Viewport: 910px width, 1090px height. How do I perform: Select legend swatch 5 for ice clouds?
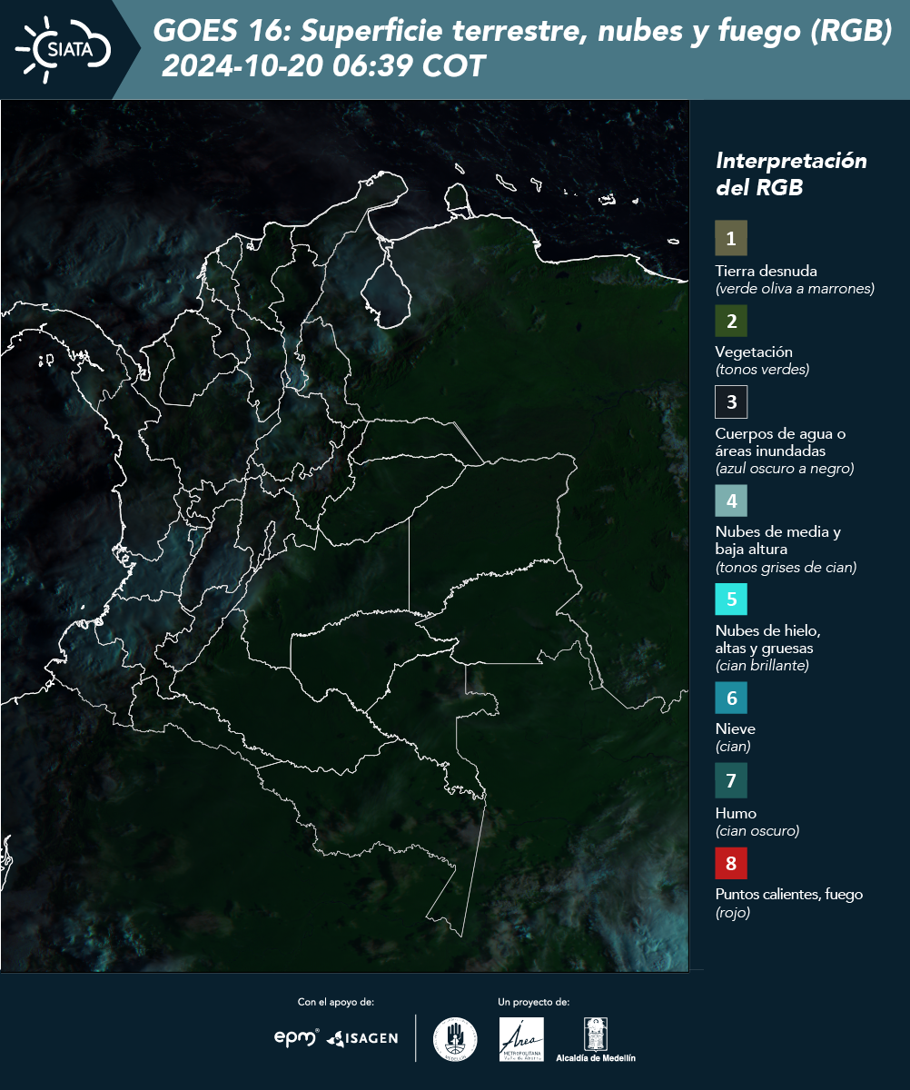pyautogui.click(x=731, y=599)
